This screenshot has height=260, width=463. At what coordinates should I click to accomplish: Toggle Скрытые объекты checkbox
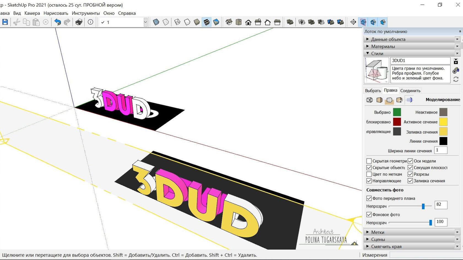tap(369, 168)
